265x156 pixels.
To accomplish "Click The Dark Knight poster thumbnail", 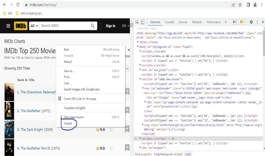I will tap(9, 129).
